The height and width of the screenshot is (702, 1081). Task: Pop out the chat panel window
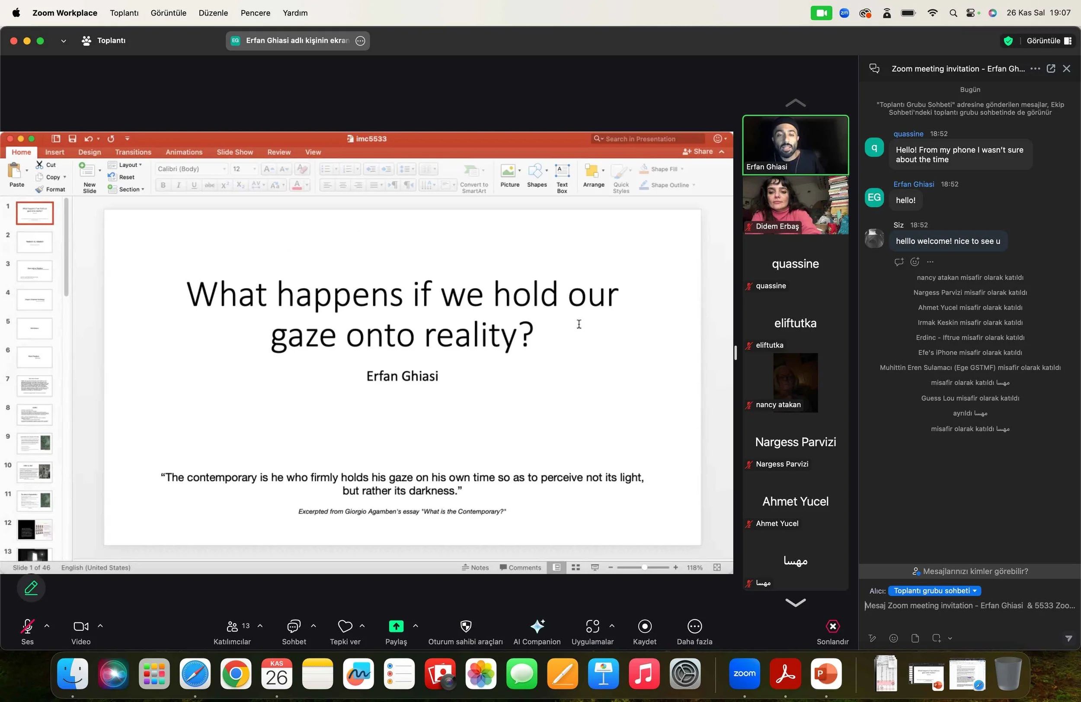(1050, 69)
